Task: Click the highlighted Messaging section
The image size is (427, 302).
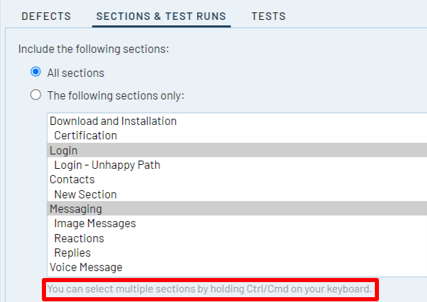Action: click(x=76, y=209)
